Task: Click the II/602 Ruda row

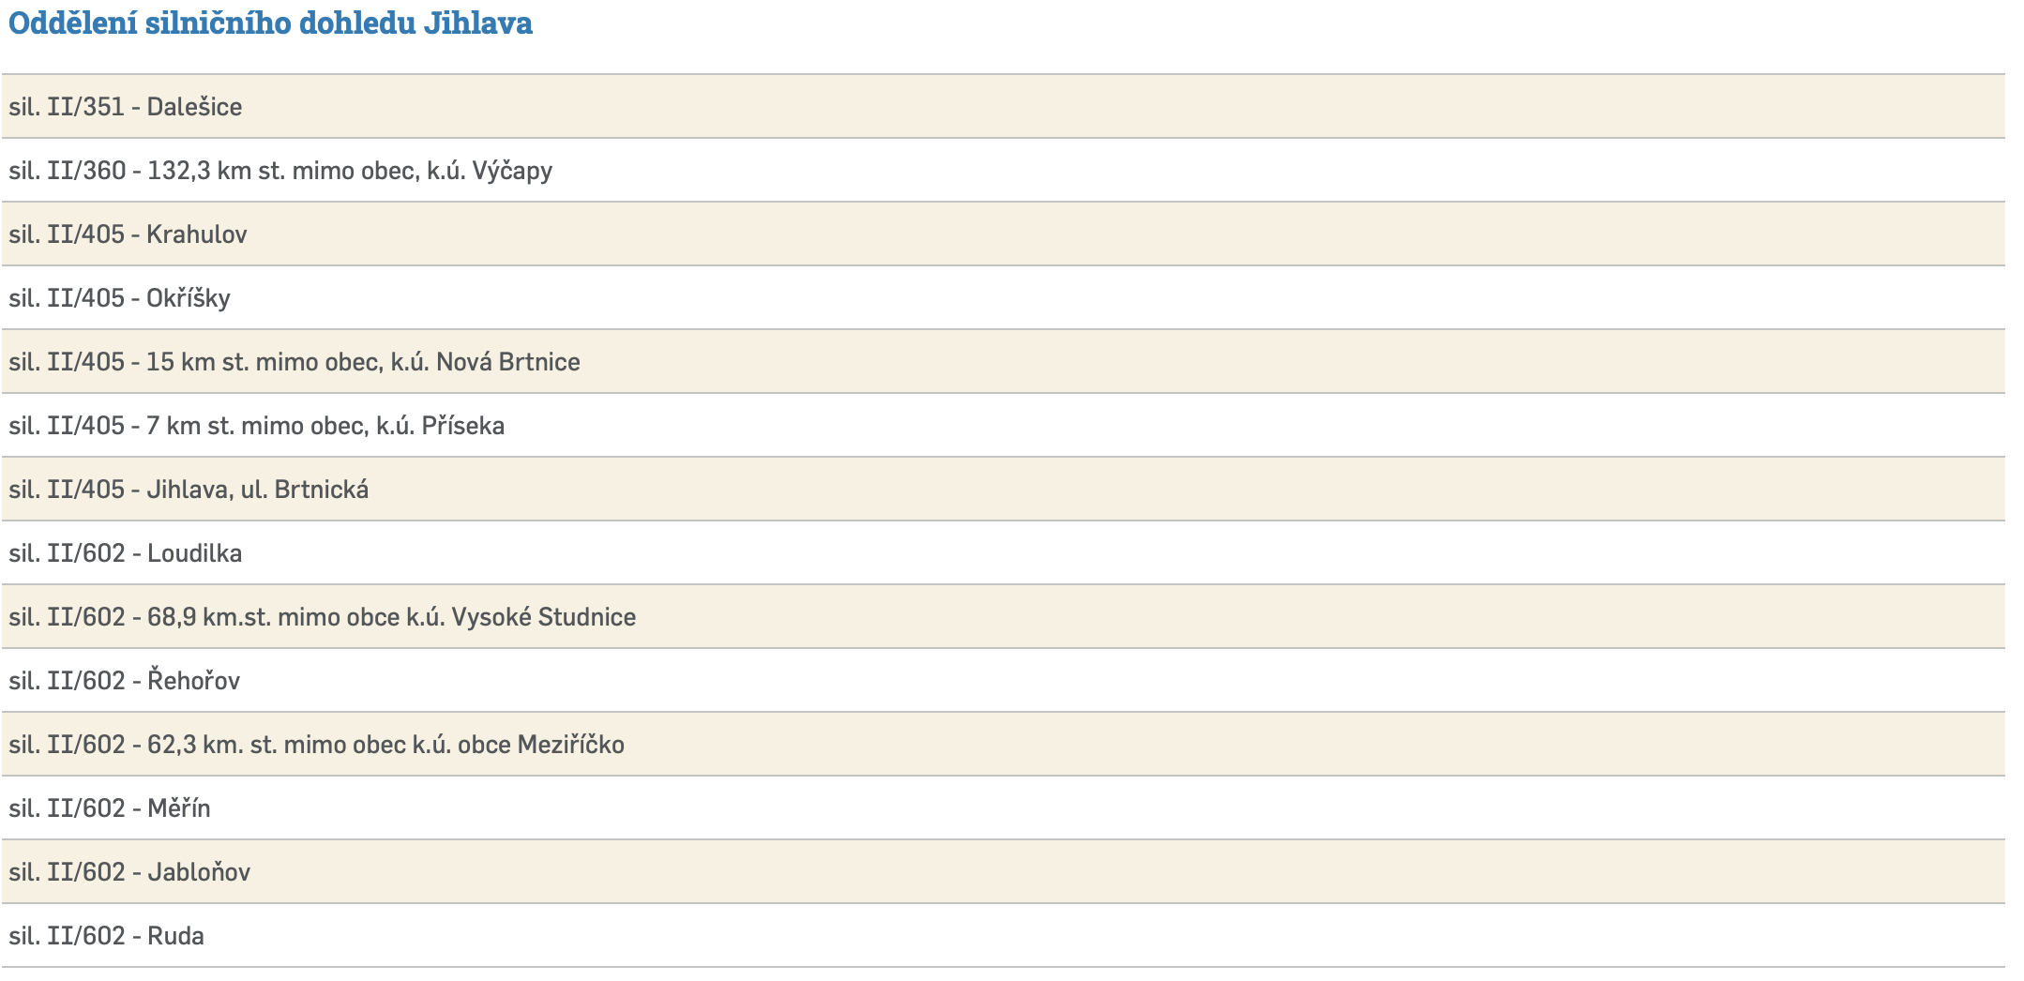Action: tap(107, 936)
